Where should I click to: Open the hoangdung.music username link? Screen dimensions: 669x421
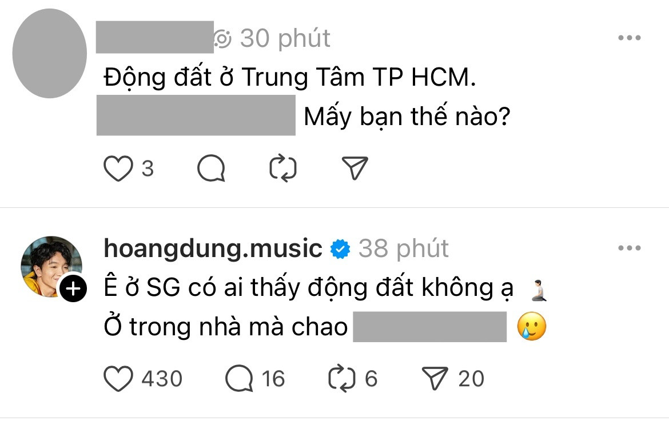point(213,248)
